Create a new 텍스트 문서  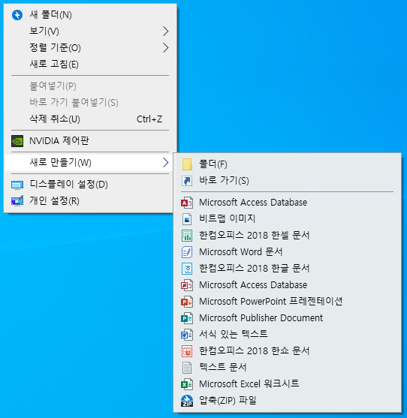point(288,368)
